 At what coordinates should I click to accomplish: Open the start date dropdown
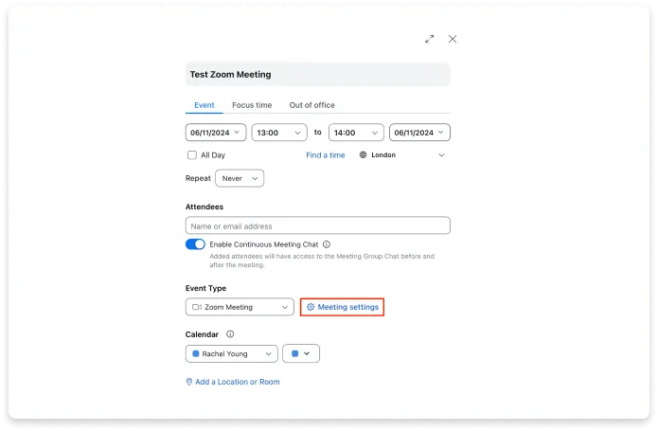click(x=216, y=133)
